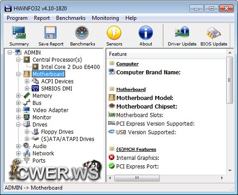Select PCI Express Version Supported row
238x195 pixels.
(x=155, y=124)
